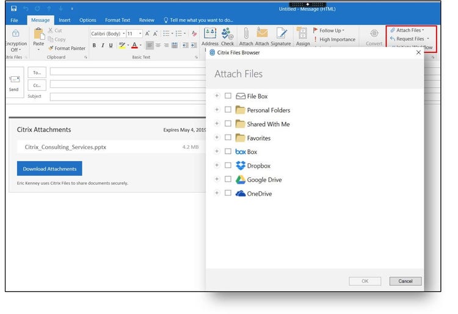Image resolution: width=458 pixels, height=314 pixels.
Task: Check the Personal Folders checkbox
Action: [228, 110]
